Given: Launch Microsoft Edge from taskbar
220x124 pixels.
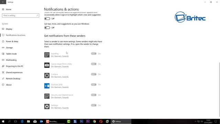Looking at the screenshot, I should [x=22, y=121].
